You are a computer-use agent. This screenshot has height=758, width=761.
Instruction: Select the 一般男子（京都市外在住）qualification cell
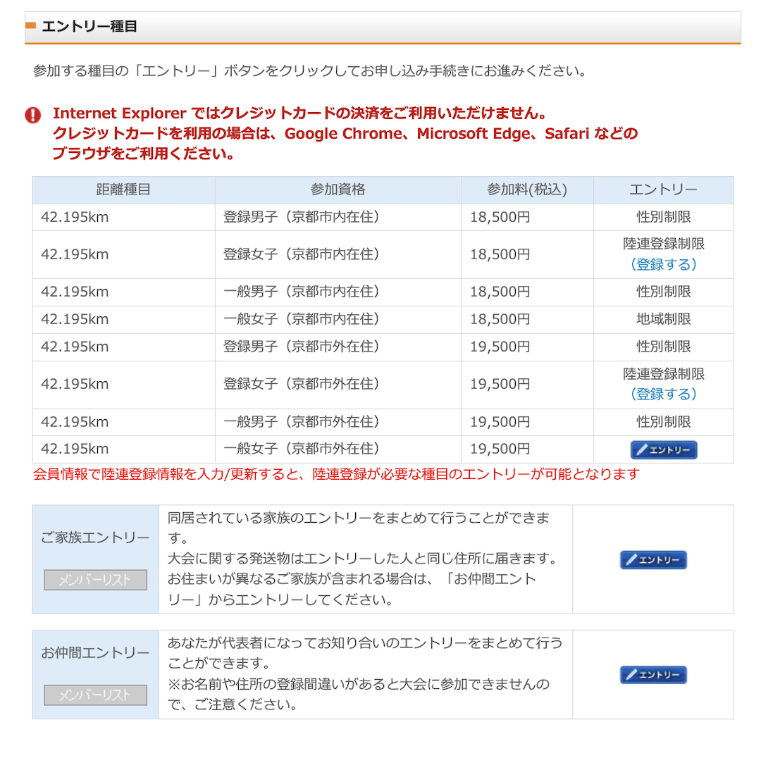(302, 422)
